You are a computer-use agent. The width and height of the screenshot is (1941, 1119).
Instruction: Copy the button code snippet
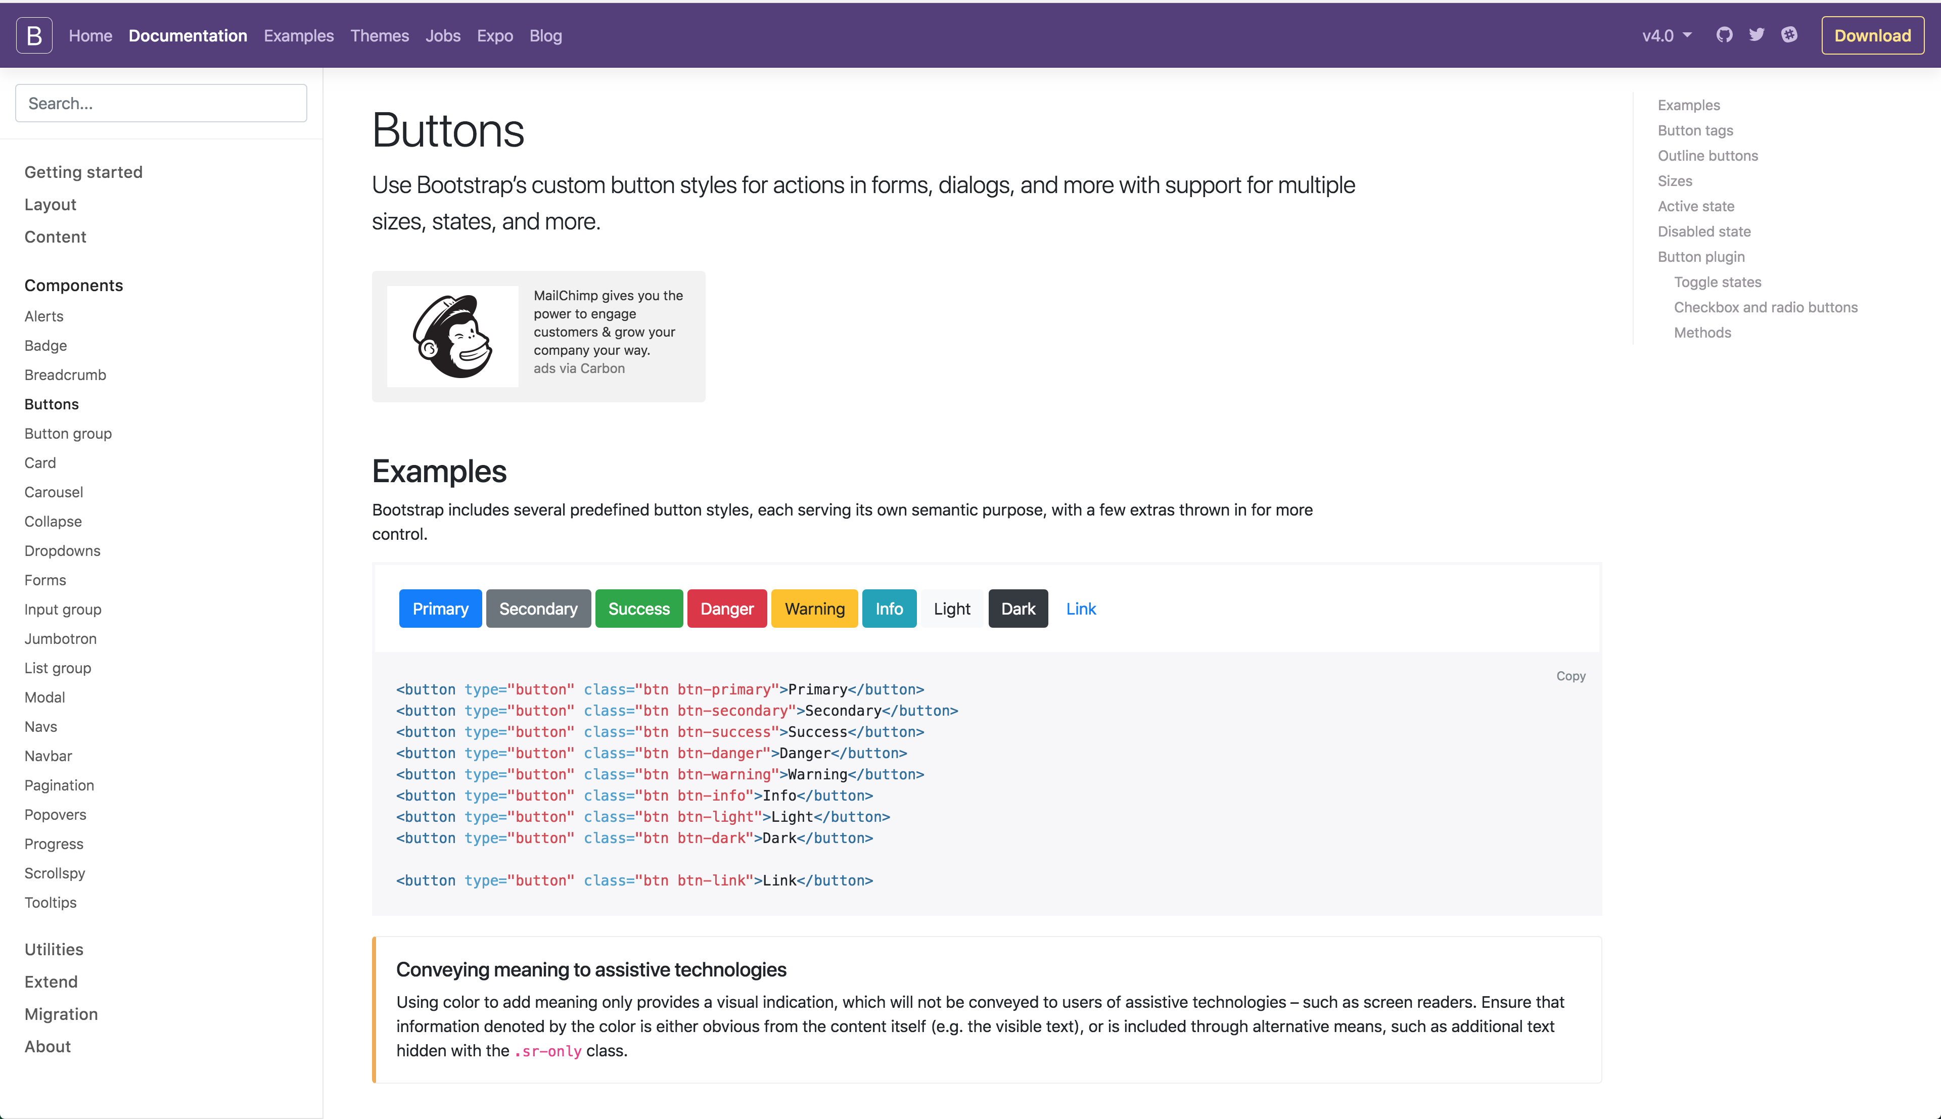pyautogui.click(x=1570, y=676)
